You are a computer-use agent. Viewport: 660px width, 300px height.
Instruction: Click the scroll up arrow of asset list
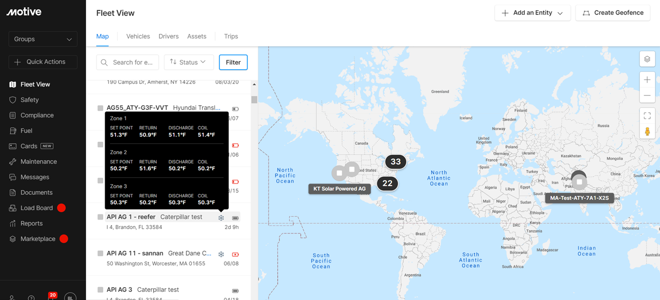coord(254,84)
